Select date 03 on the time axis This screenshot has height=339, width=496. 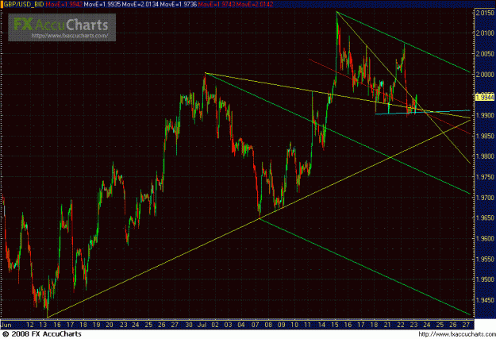[228, 325]
